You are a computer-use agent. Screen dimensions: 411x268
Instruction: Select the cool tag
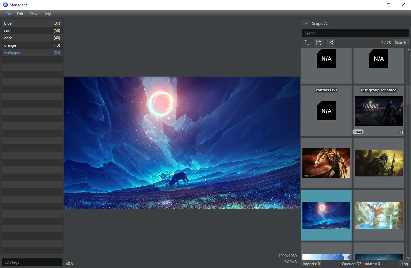pos(32,31)
